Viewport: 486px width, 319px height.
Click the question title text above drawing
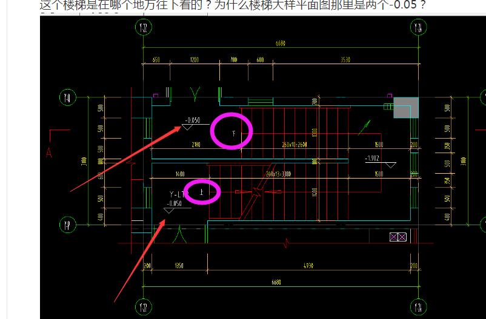tap(233, 5)
